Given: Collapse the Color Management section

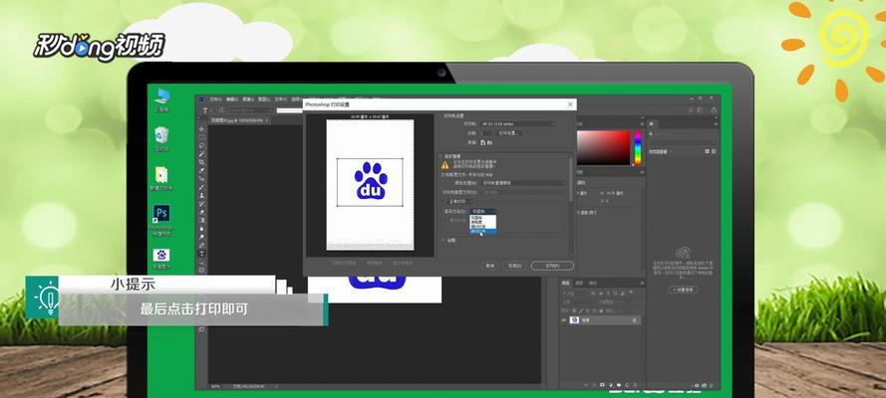Looking at the screenshot, I should [x=441, y=155].
